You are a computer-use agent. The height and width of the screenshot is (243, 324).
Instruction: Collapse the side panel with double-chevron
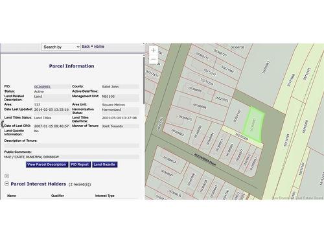point(2,124)
